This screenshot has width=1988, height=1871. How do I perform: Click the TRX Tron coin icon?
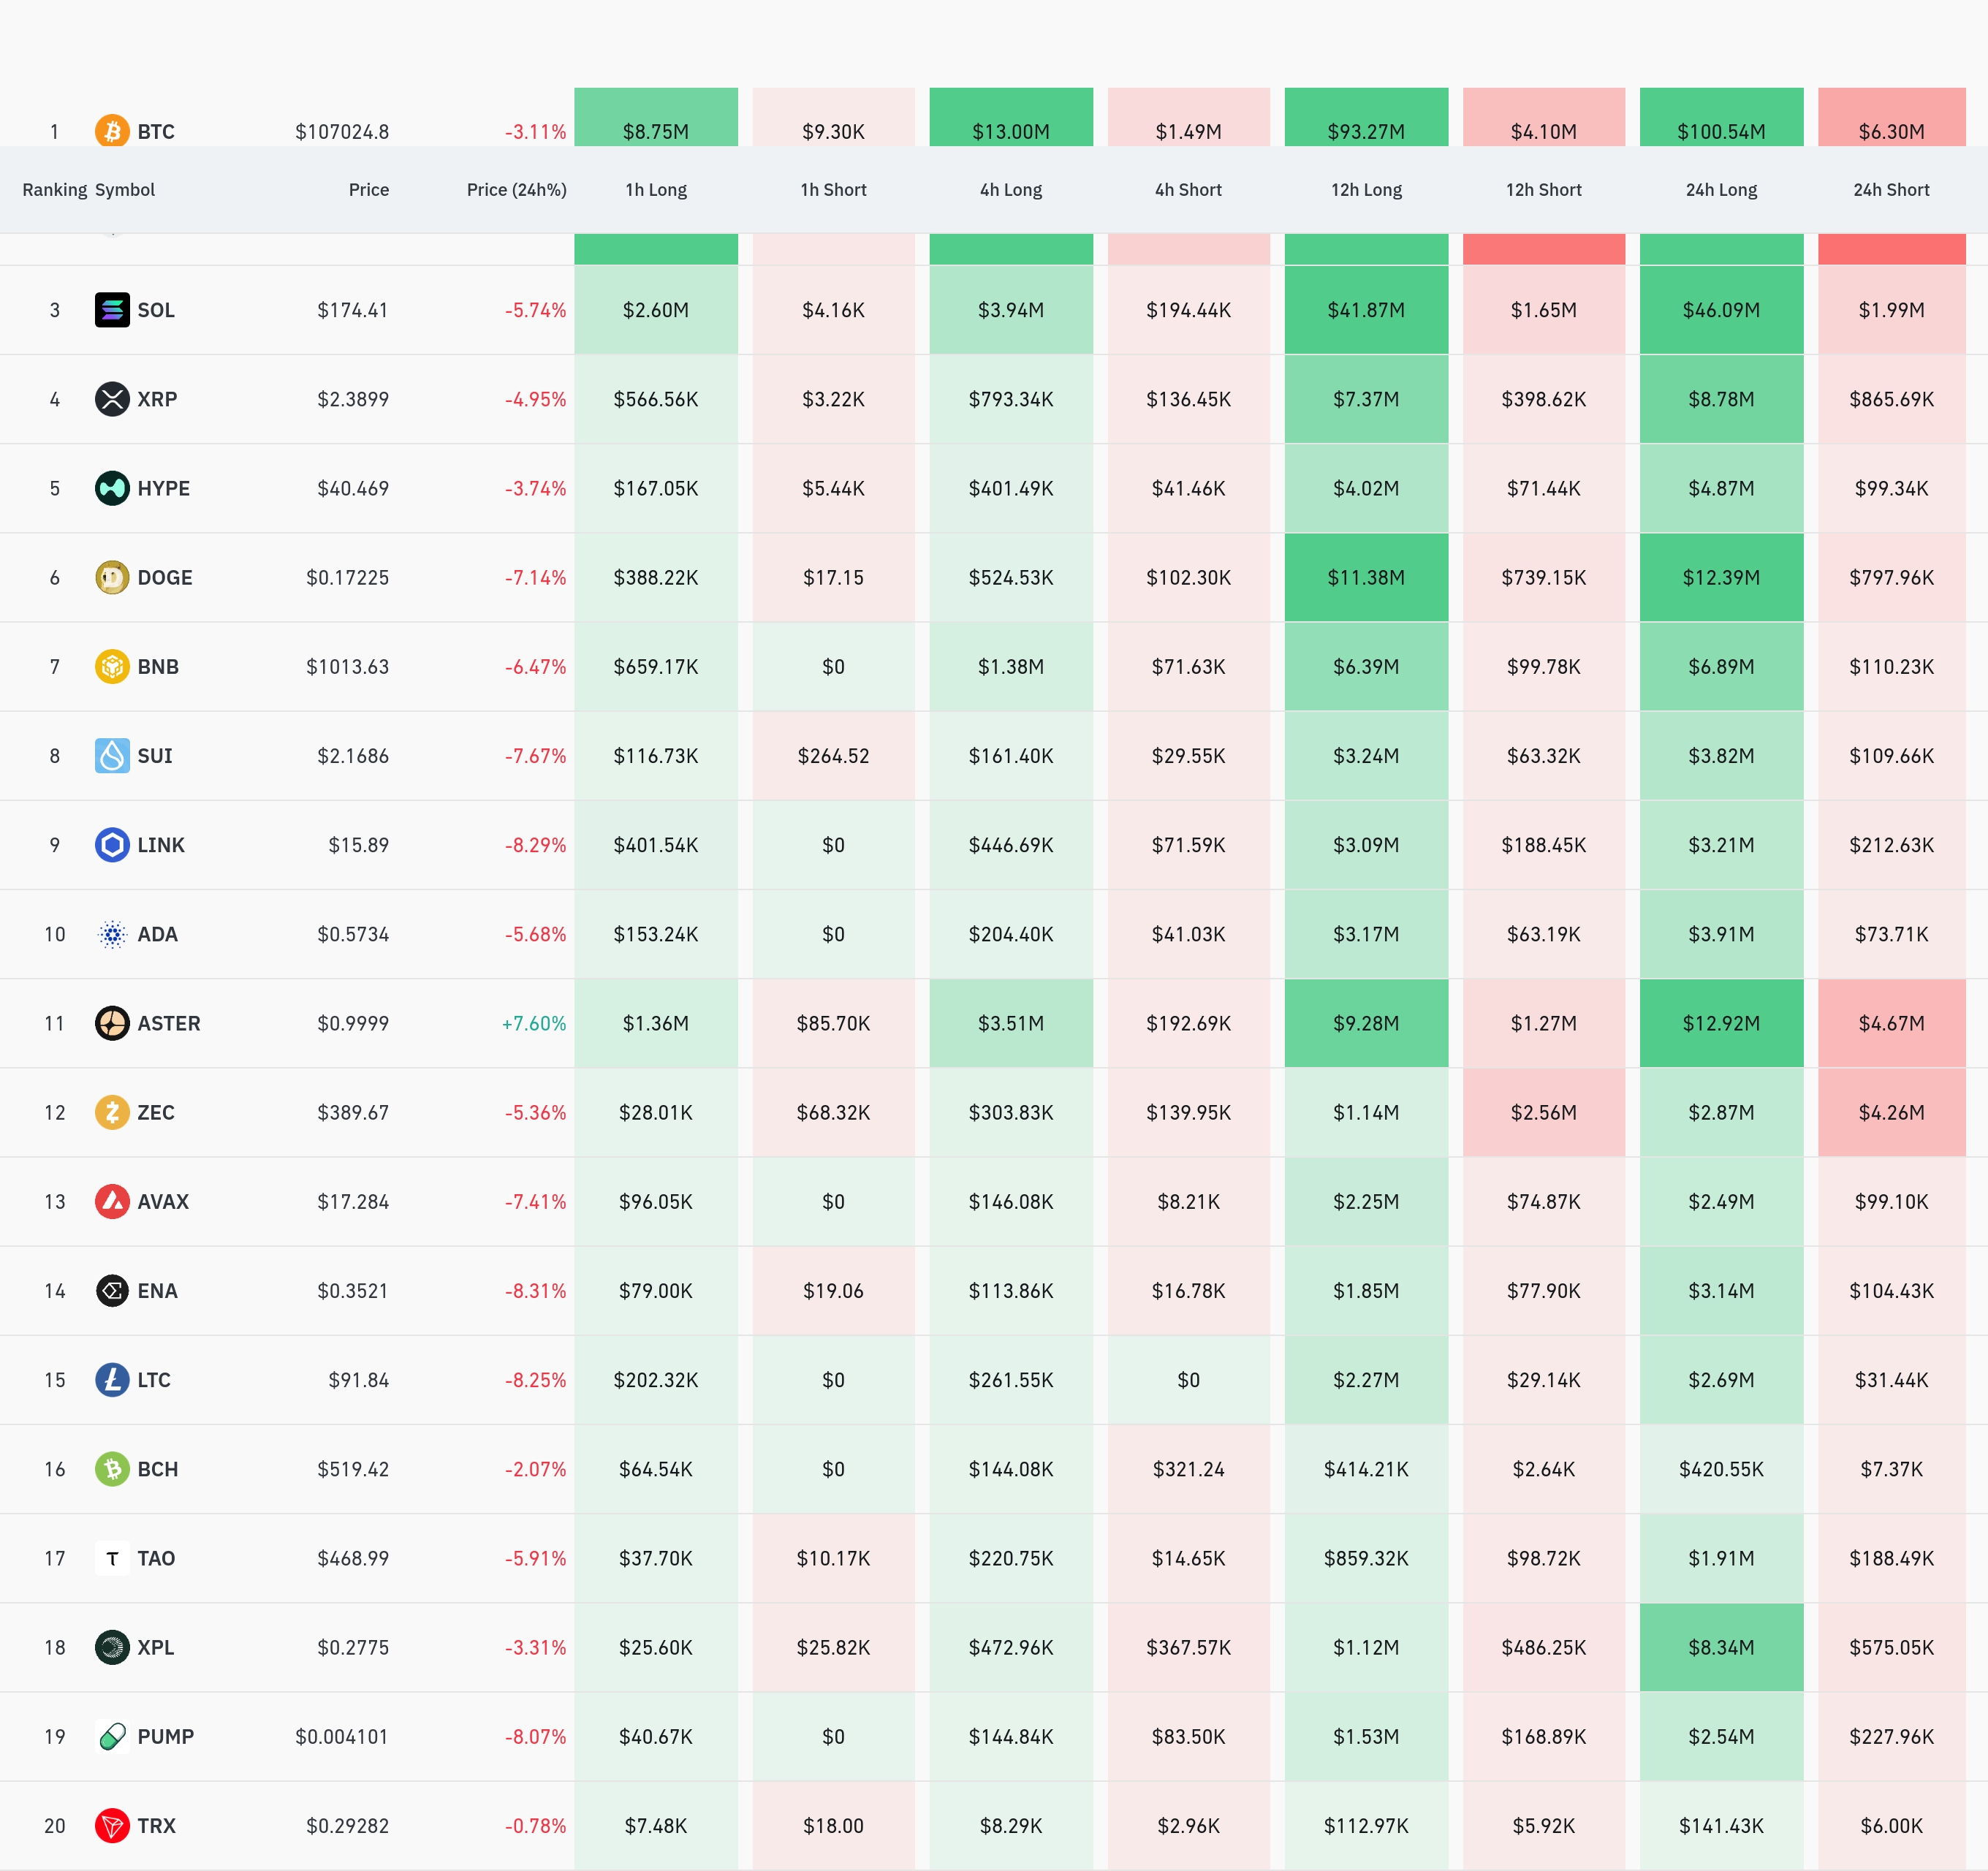click(x=112, y=1825)
